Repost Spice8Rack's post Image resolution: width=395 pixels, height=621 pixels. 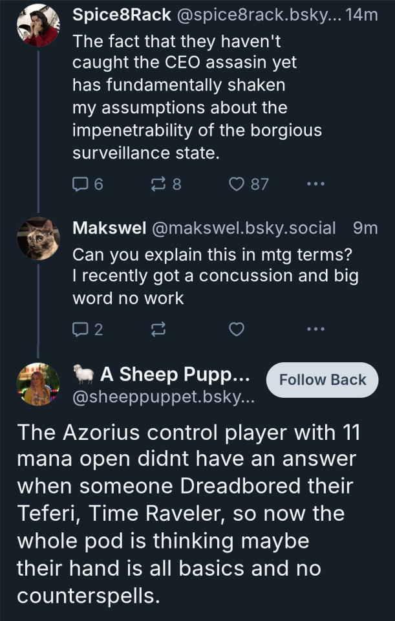tap(158, 184)
